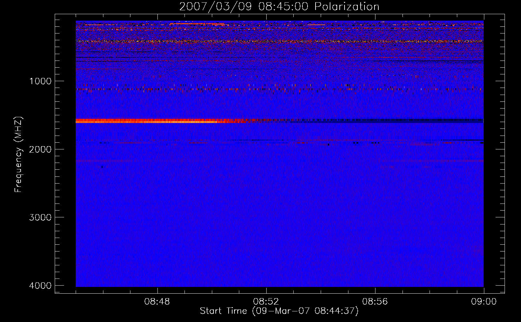Click the "08:48" time tick label
The width and height of the screenshot is (521, 322).
click(x=157, y=302)
